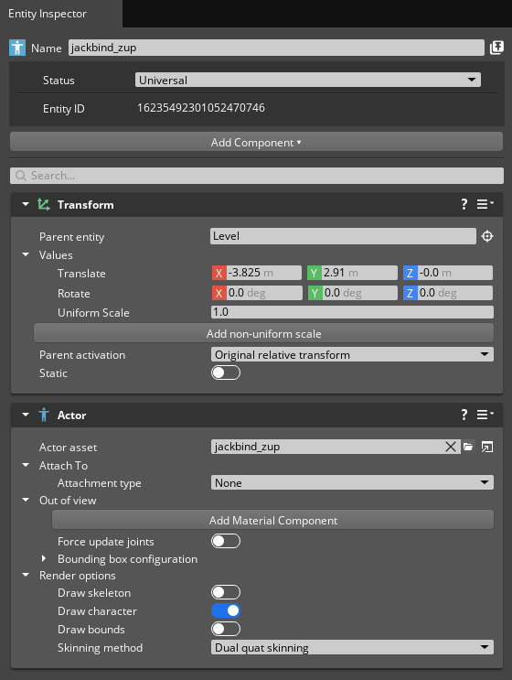This screenshot has height=680, width=512.
Task: Click the Rotate X value field
Action: (264, 293)
